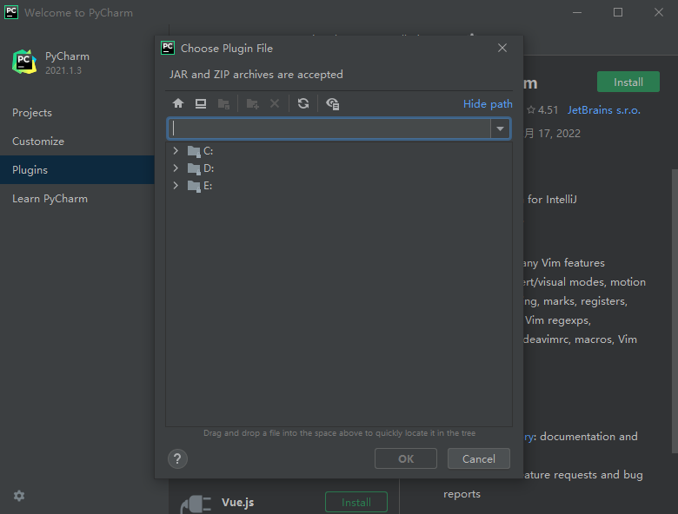Refresh the file tree
This screenshot has height=514, width=678.
pos(303,103)
